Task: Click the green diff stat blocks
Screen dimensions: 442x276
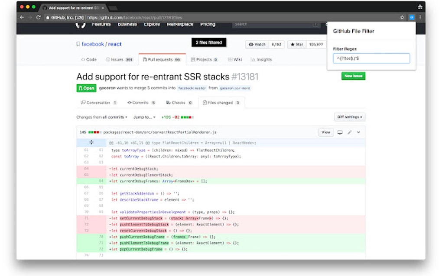Action: pos(185,117)
